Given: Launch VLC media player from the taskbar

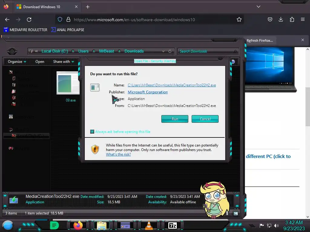Looking at the screenshot, I should (x=149, y=225).
